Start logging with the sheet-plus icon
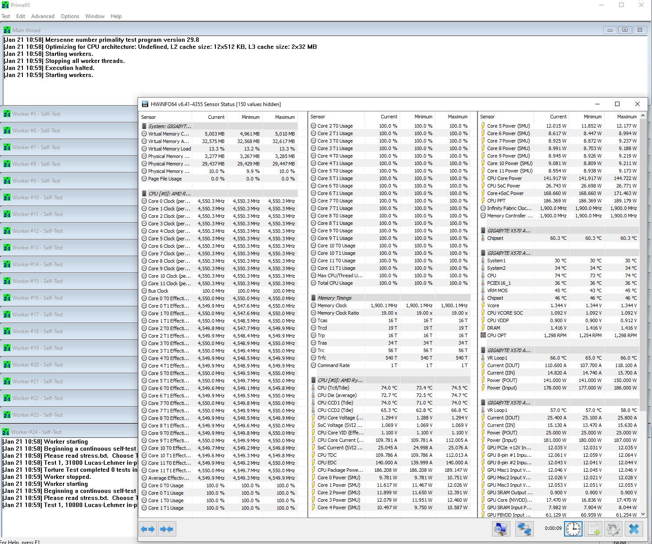652x544 pixels. click(594, 529)
